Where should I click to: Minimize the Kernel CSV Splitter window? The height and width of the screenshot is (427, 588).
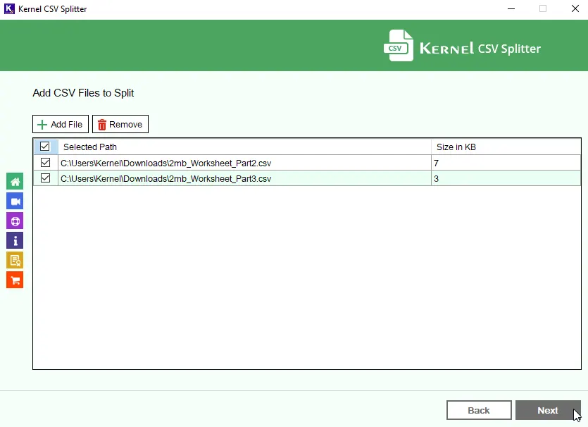pyautogui.click(x=511, y=8)
